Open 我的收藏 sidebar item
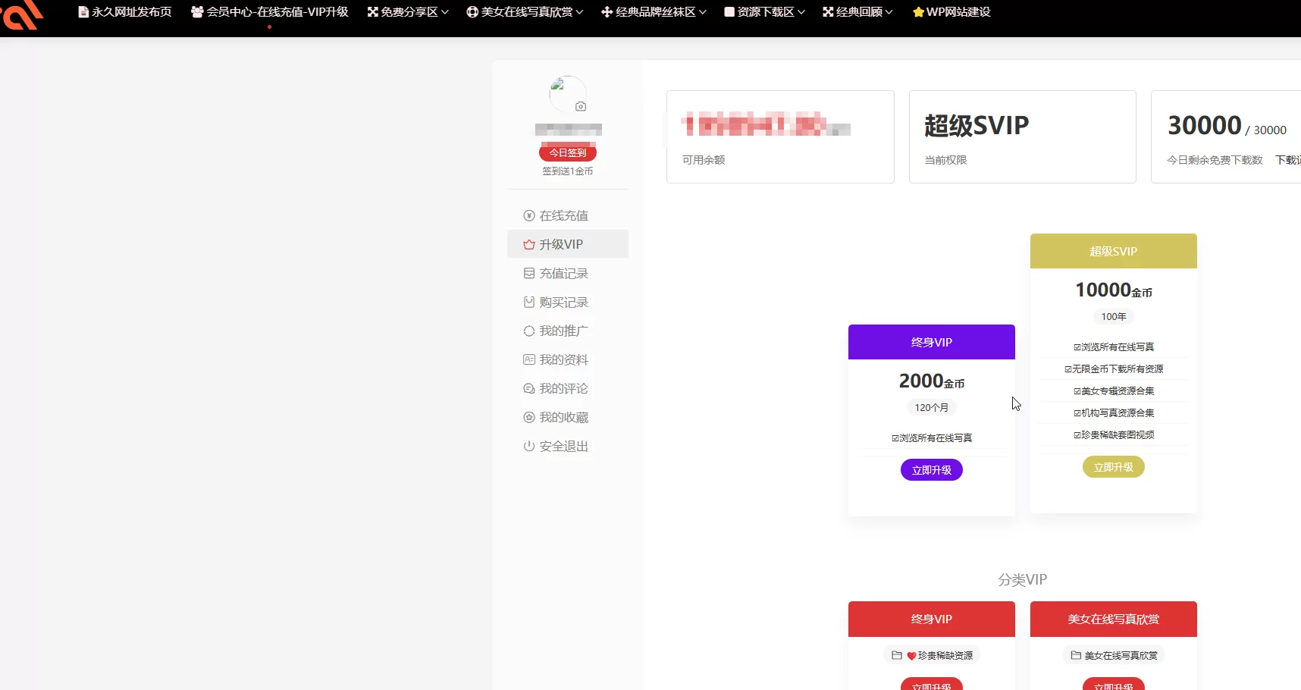The image size is (1301, 690). (568, 418)
